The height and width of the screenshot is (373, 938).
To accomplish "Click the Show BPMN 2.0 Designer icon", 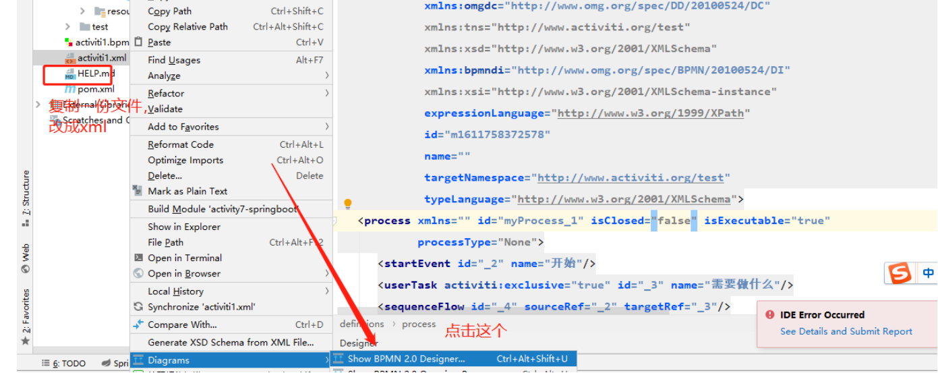I will click(339, 360).
